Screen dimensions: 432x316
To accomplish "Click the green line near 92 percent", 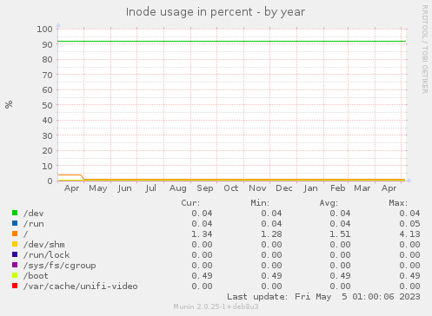I will click(232, 42).
